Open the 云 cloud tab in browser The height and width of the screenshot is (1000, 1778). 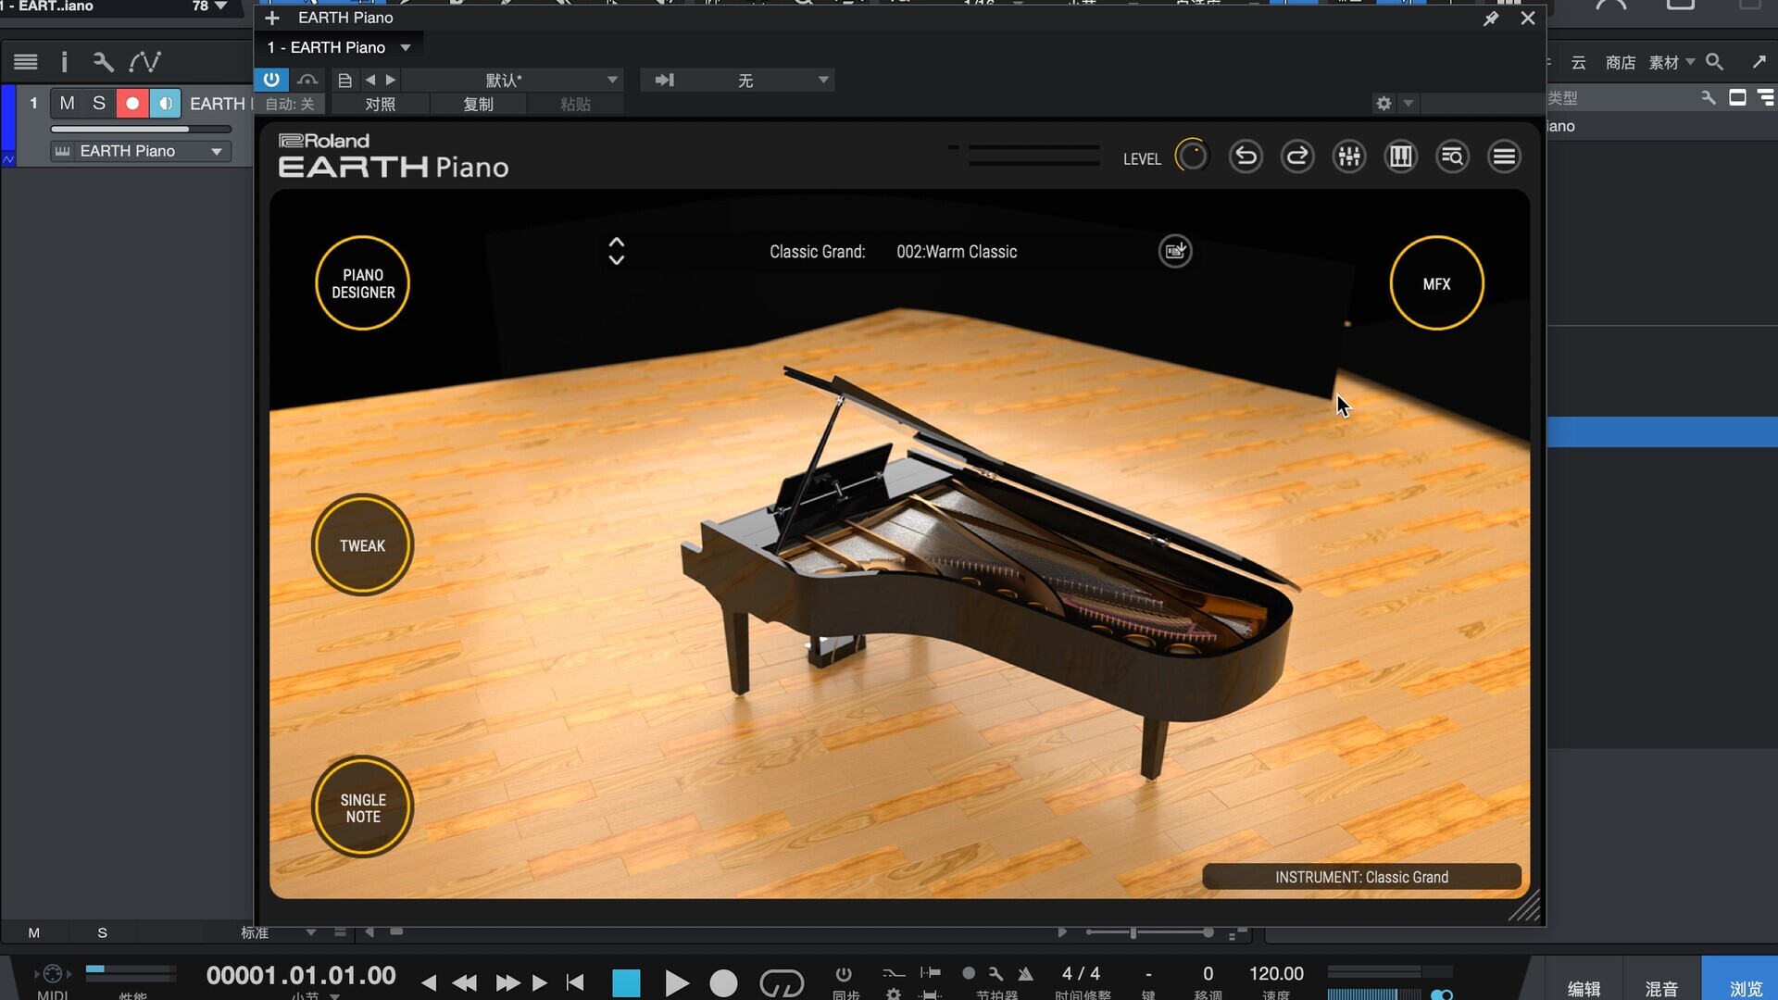tap(1579, 62)
